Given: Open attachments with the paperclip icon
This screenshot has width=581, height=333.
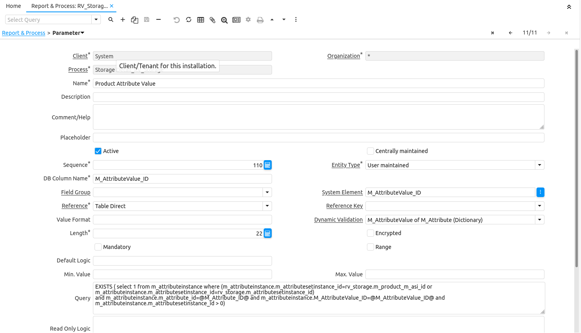Looking at the screenshot, I should [212, 19].
